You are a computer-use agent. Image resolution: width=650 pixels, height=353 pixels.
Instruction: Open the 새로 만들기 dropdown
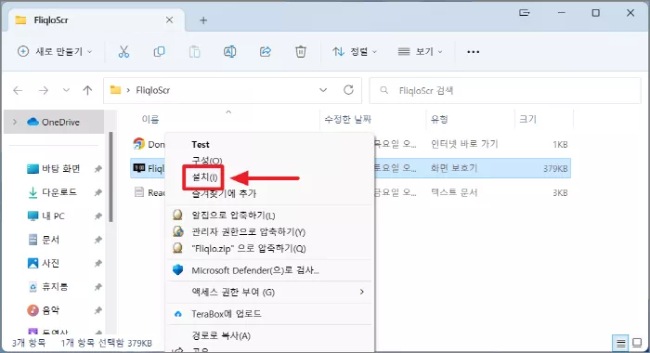[x=55, y=52]
